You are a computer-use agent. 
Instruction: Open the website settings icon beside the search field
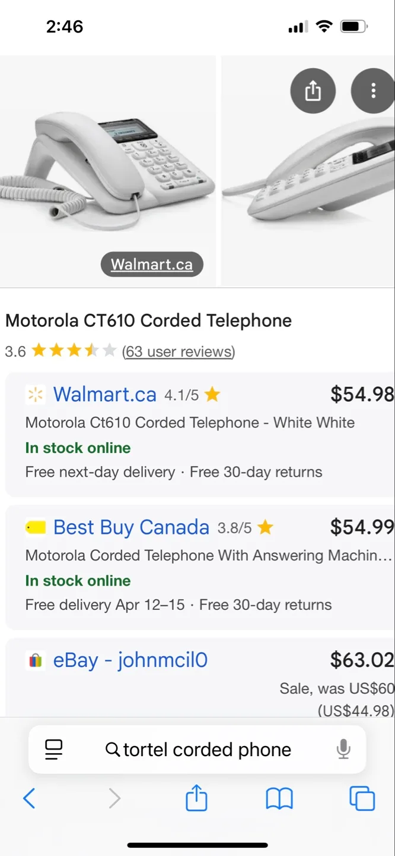point(53,749)
